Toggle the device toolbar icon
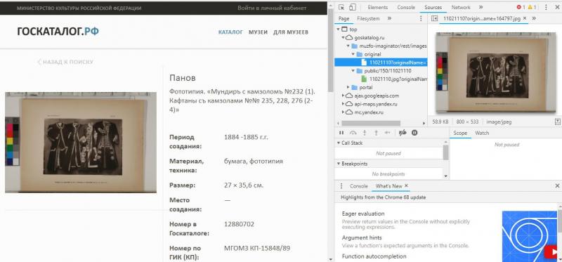The width and height of the screenshot is (562, 262). (x=353, y=7)
